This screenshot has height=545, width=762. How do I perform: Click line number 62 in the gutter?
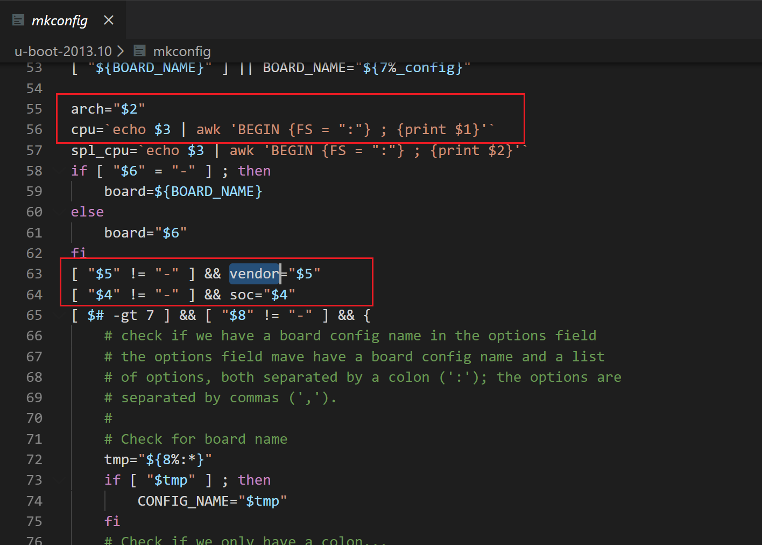34,254
